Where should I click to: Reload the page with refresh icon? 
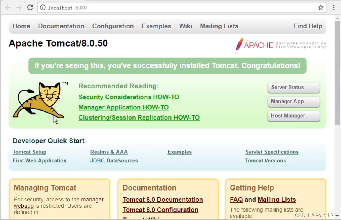[30, 8]
